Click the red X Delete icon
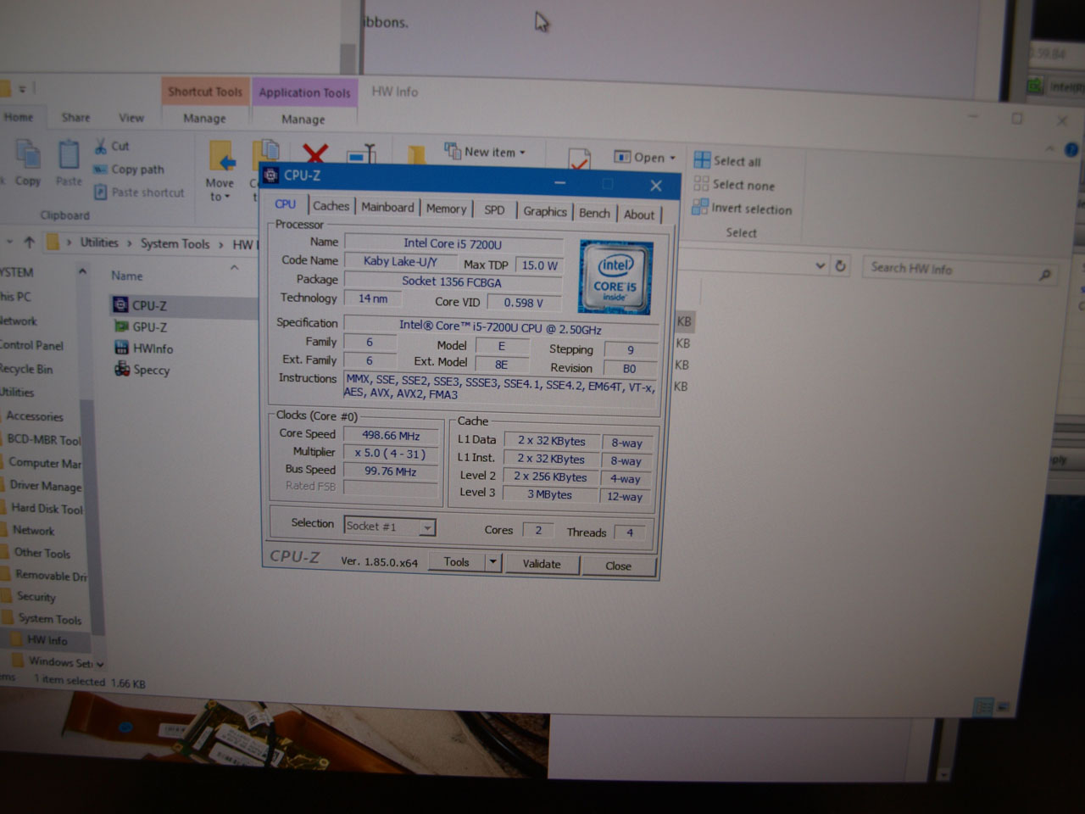This screenshot has width=1085, height=814. [x=315, y=153]
